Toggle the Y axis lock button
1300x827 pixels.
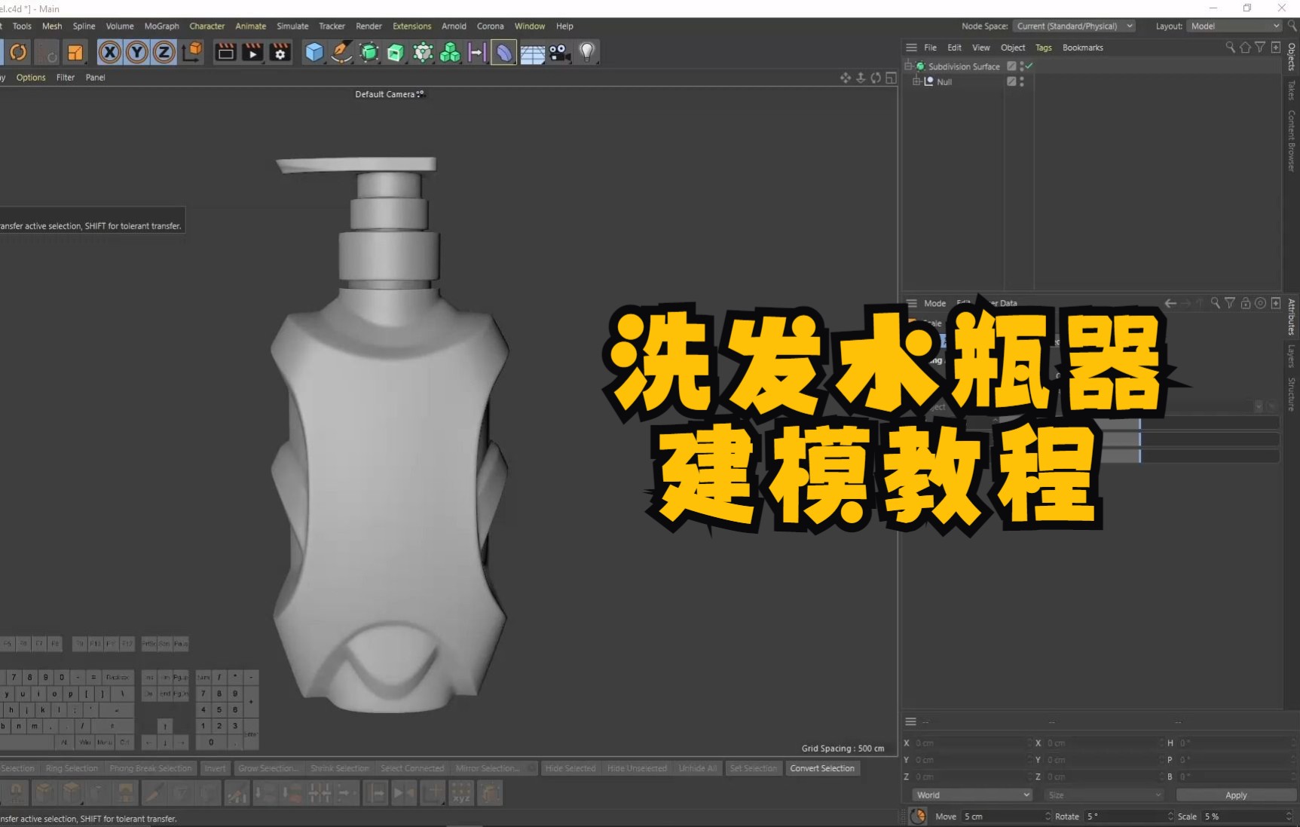tap(136, 52)
